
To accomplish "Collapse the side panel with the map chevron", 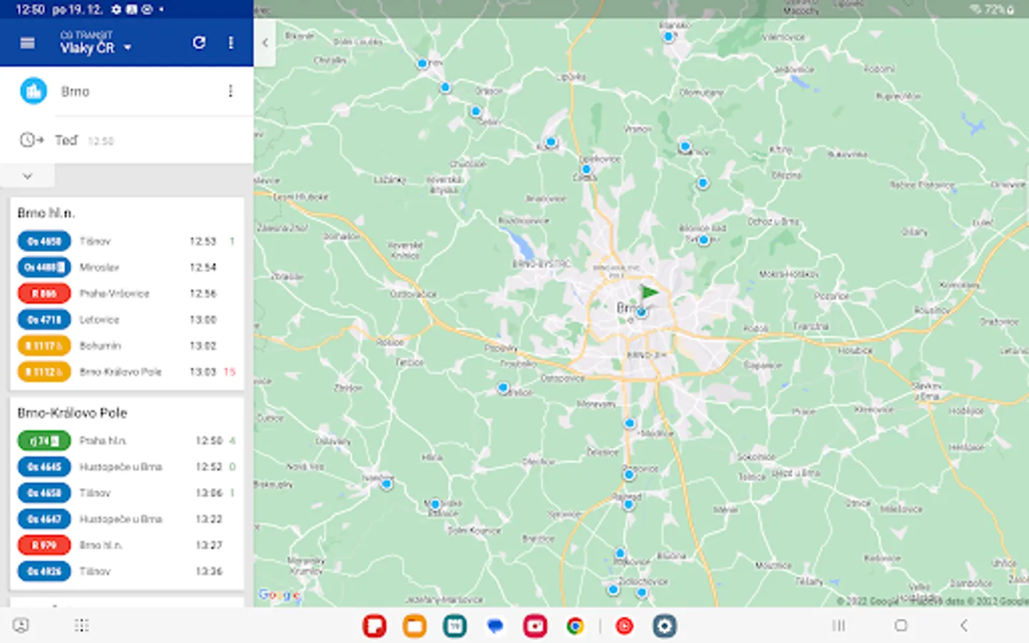I will (265, 42).
